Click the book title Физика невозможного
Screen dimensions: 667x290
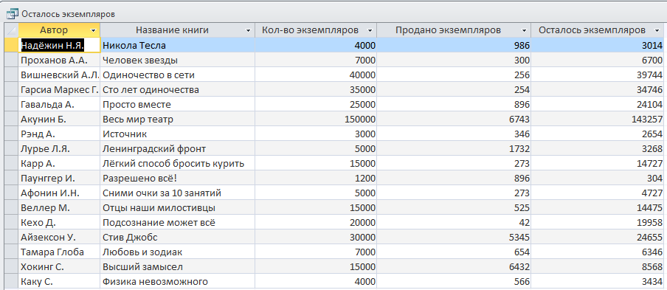point(155,281)
